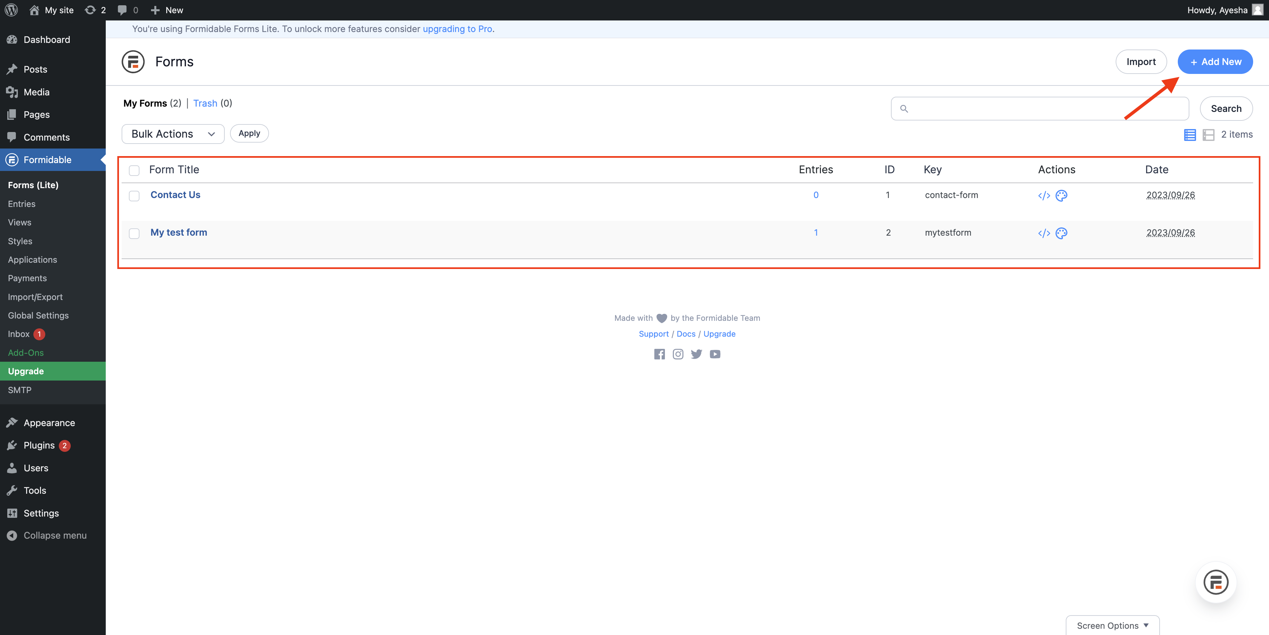Click the embed shortcode icon for Contact Us

[1043, 196]
